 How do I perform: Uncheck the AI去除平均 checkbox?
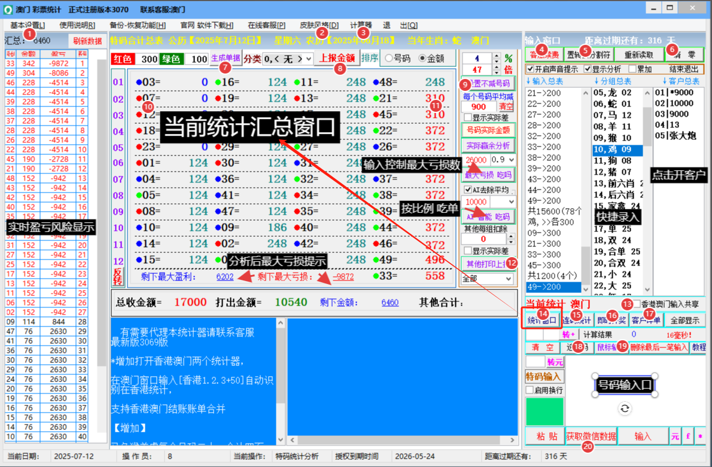[468, 190]
